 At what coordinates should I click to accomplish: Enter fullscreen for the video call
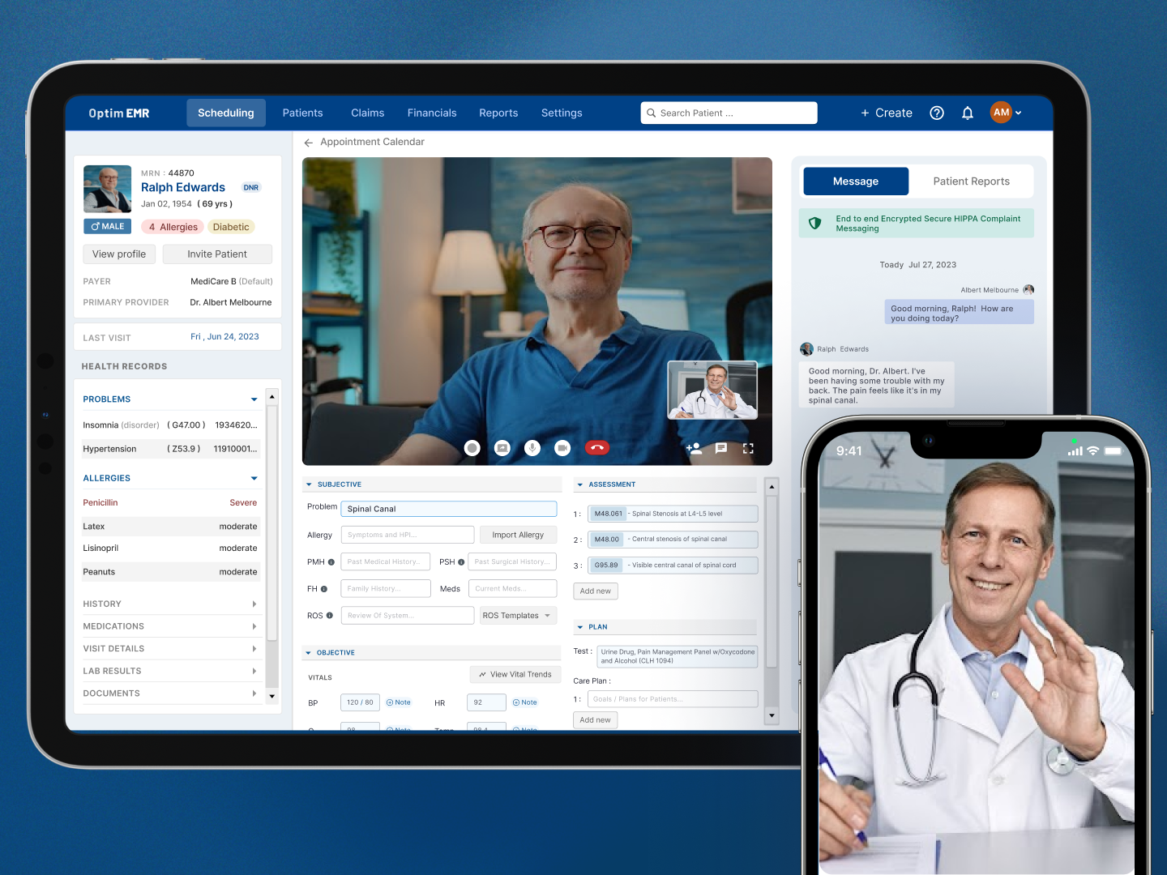(748, 447)
